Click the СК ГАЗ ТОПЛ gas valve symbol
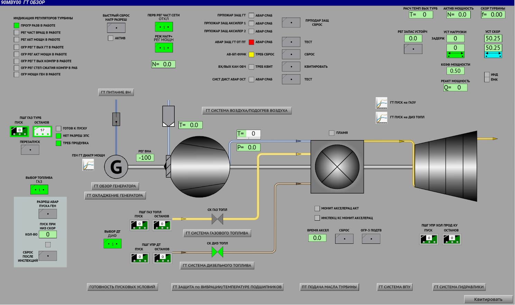515x305 pixels. [217, 219]
